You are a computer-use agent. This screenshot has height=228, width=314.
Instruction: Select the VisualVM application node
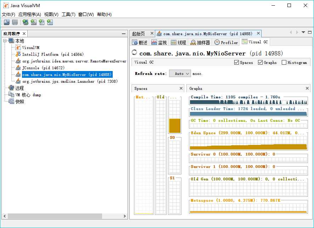tap(31, 48)
